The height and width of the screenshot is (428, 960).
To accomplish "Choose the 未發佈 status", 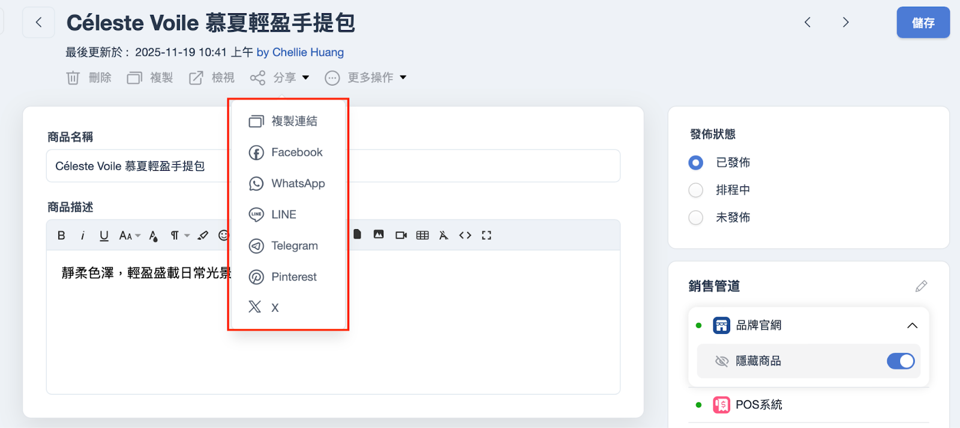I will 695,218.
